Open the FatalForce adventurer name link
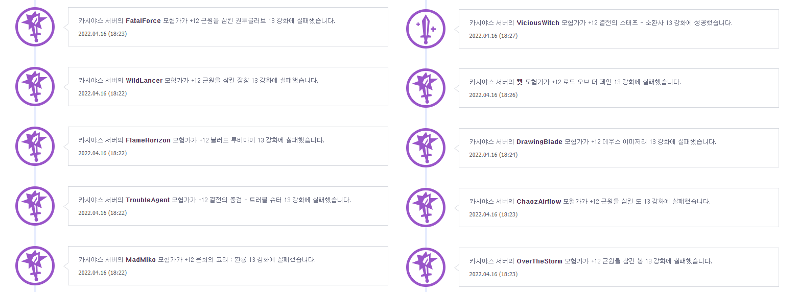 coord(143,21)
